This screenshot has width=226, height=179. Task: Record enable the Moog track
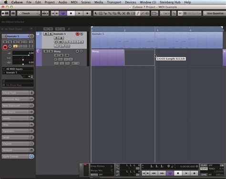[x=77, y=51]
